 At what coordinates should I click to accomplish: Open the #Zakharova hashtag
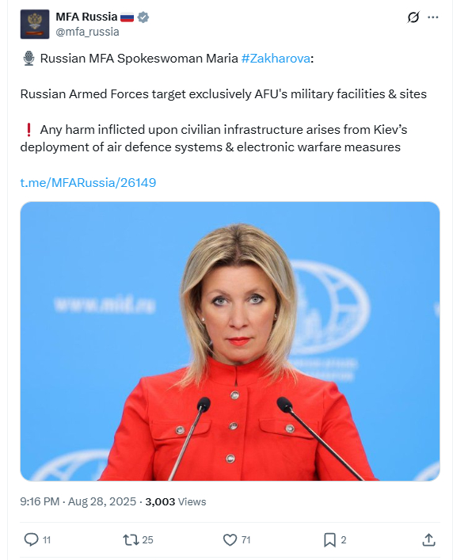point(276,58)
